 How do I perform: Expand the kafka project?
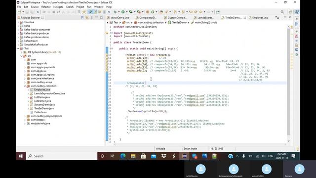[18, 26]
